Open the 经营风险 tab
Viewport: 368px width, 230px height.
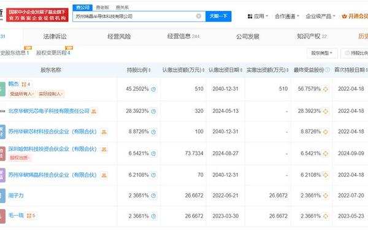tap(119, 36)
